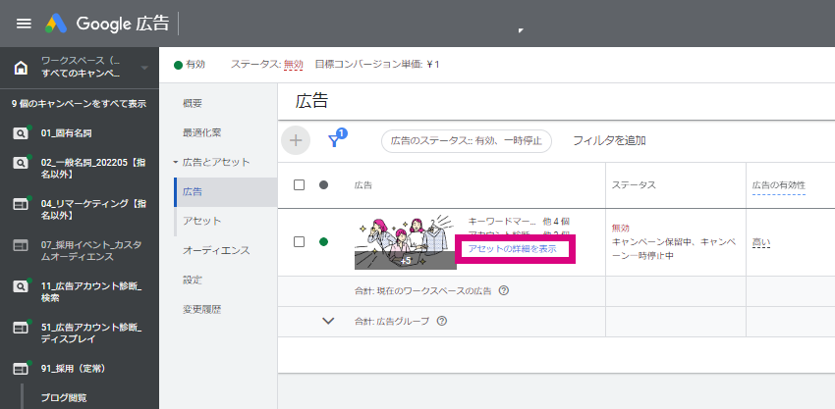Click search icon beside 11_広告アカウント診断 campaign
Screen dimensions: 835x409
point(21,286)
